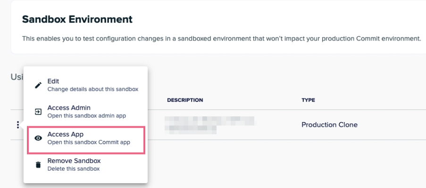Select the Production Clone type cell
This screenshot has height=188, width=426.
coord(330,125)
